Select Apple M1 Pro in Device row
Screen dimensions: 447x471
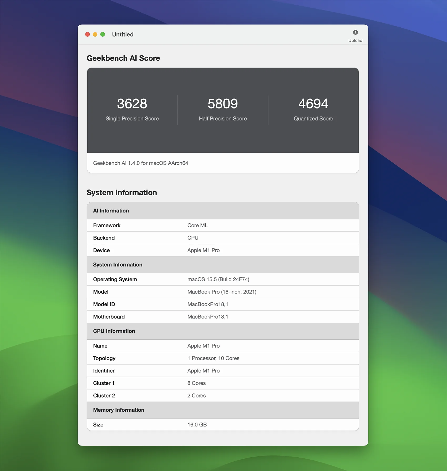pos(204,250)
